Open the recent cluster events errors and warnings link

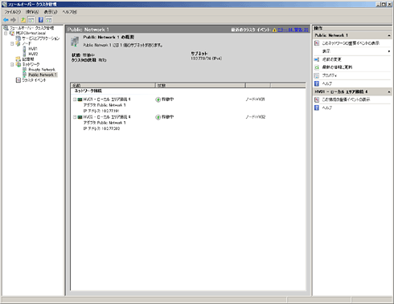[293, 30]
